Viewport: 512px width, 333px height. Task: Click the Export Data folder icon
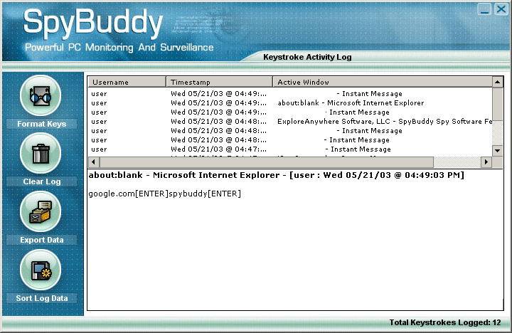click(x=41, y=212)
